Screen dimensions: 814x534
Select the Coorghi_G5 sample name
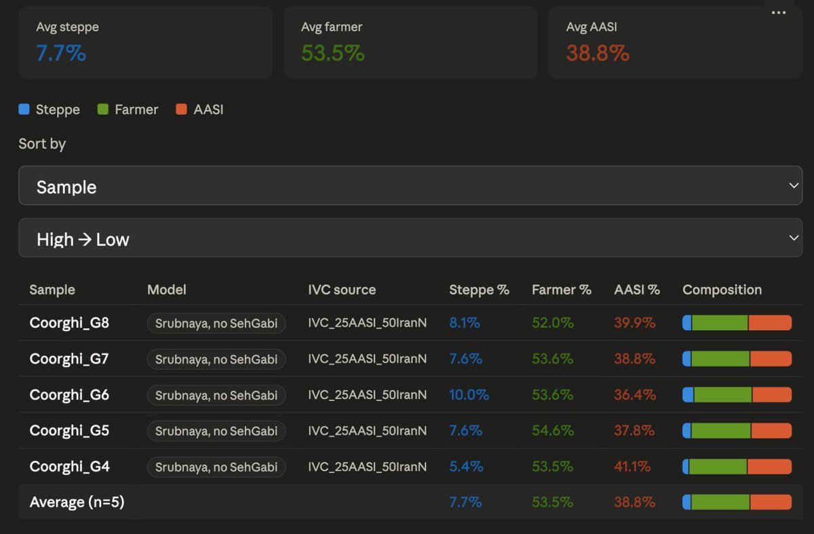pyautogui.click(x=69, y=431)
